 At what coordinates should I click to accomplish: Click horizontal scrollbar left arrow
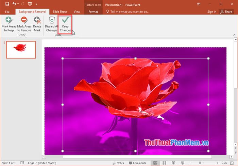(x=44, y=157)
